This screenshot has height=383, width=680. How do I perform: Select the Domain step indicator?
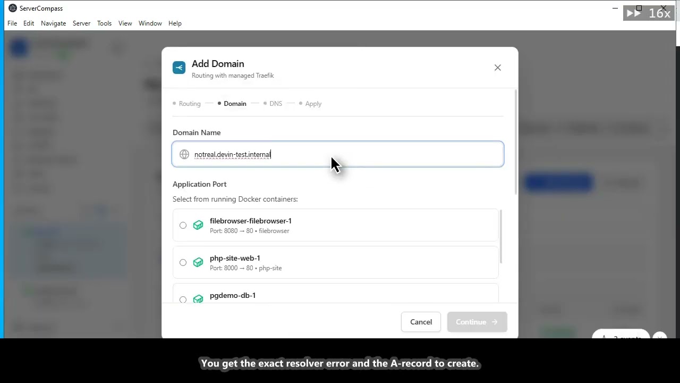[232, 104]
